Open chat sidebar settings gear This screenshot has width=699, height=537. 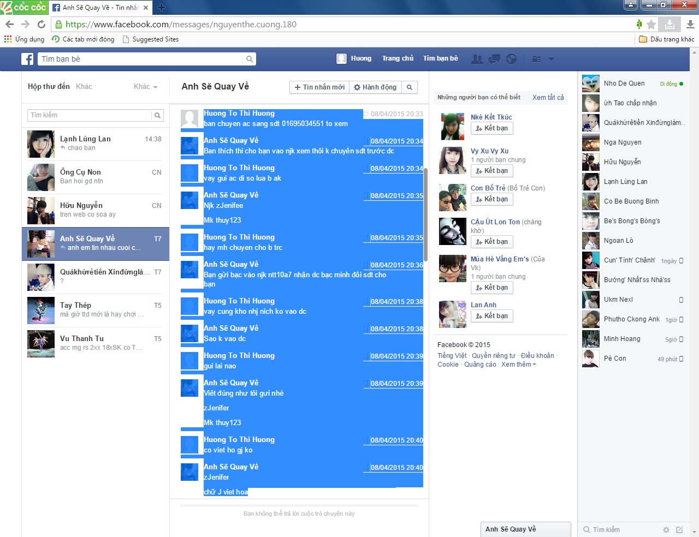(666, 529)
